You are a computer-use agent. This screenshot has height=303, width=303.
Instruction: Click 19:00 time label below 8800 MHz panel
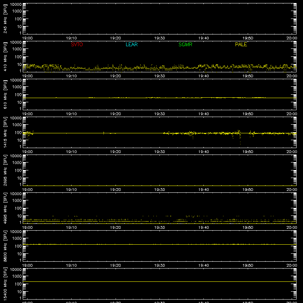(27, 266)
